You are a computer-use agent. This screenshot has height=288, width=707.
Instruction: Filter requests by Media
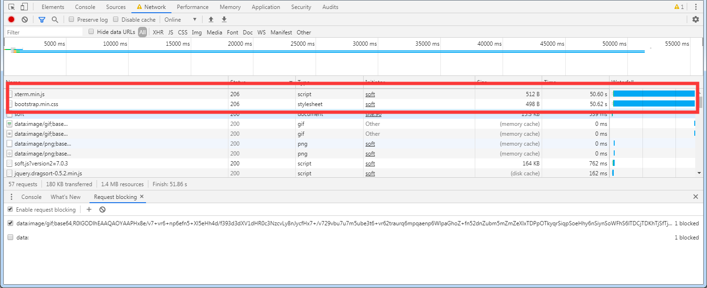(x=214, y=32)
